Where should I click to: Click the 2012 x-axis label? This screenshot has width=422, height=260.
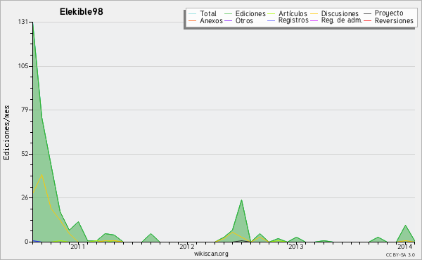tap(187, 247)
